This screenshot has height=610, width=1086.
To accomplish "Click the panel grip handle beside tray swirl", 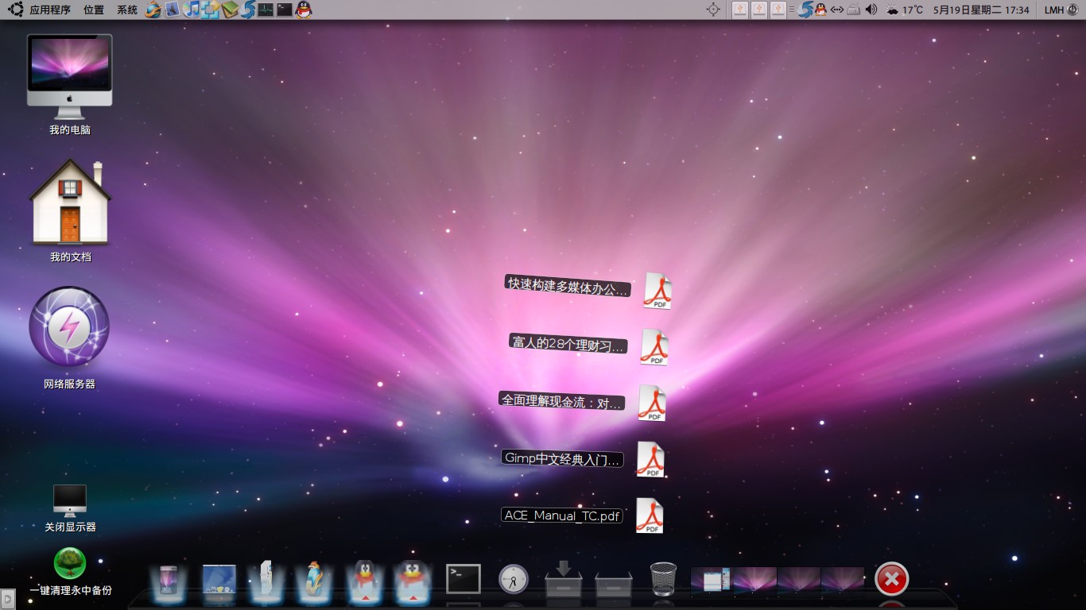I will (x=791, y=10).
